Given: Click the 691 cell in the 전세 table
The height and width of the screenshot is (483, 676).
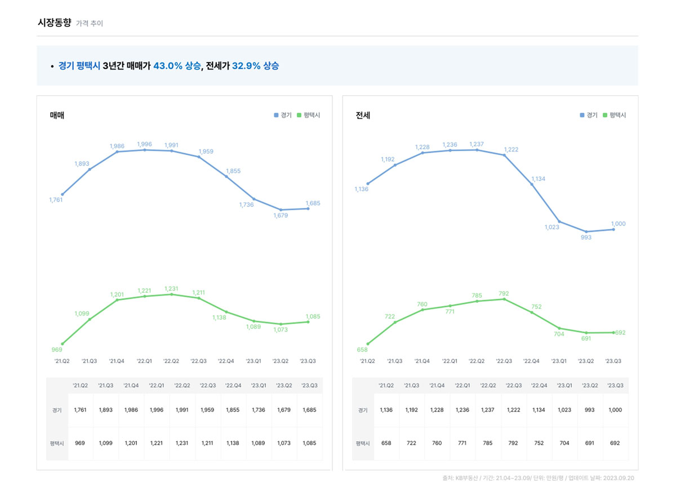Looking at the screenshot, I should click(590, 443).
